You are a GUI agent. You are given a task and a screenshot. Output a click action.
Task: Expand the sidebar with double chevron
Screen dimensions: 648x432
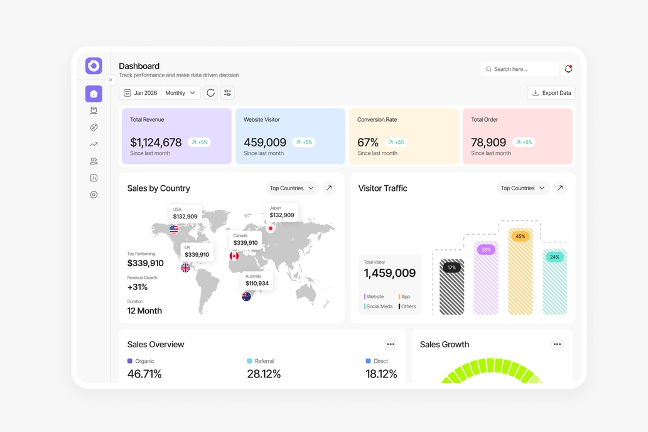point(111,80)
